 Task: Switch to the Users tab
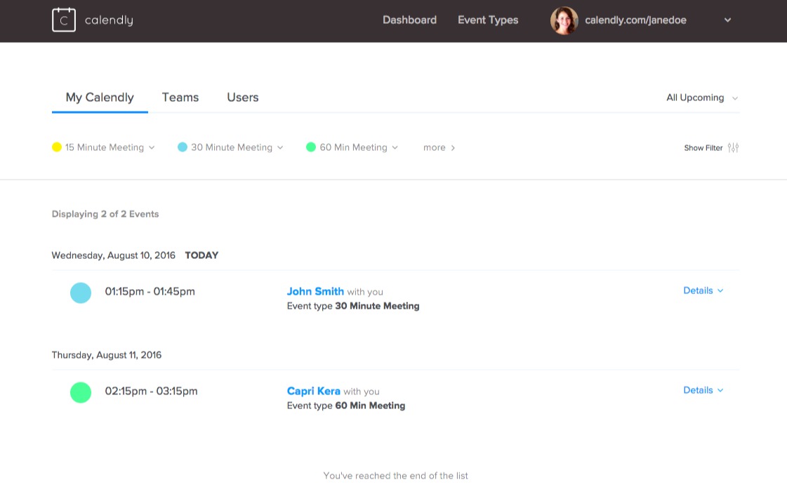click(x=242, y=98)
